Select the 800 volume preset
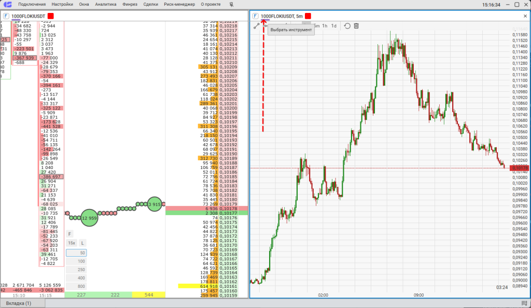Screen dimensions: 531x308 pyautogui.click(x=76, y=286)
